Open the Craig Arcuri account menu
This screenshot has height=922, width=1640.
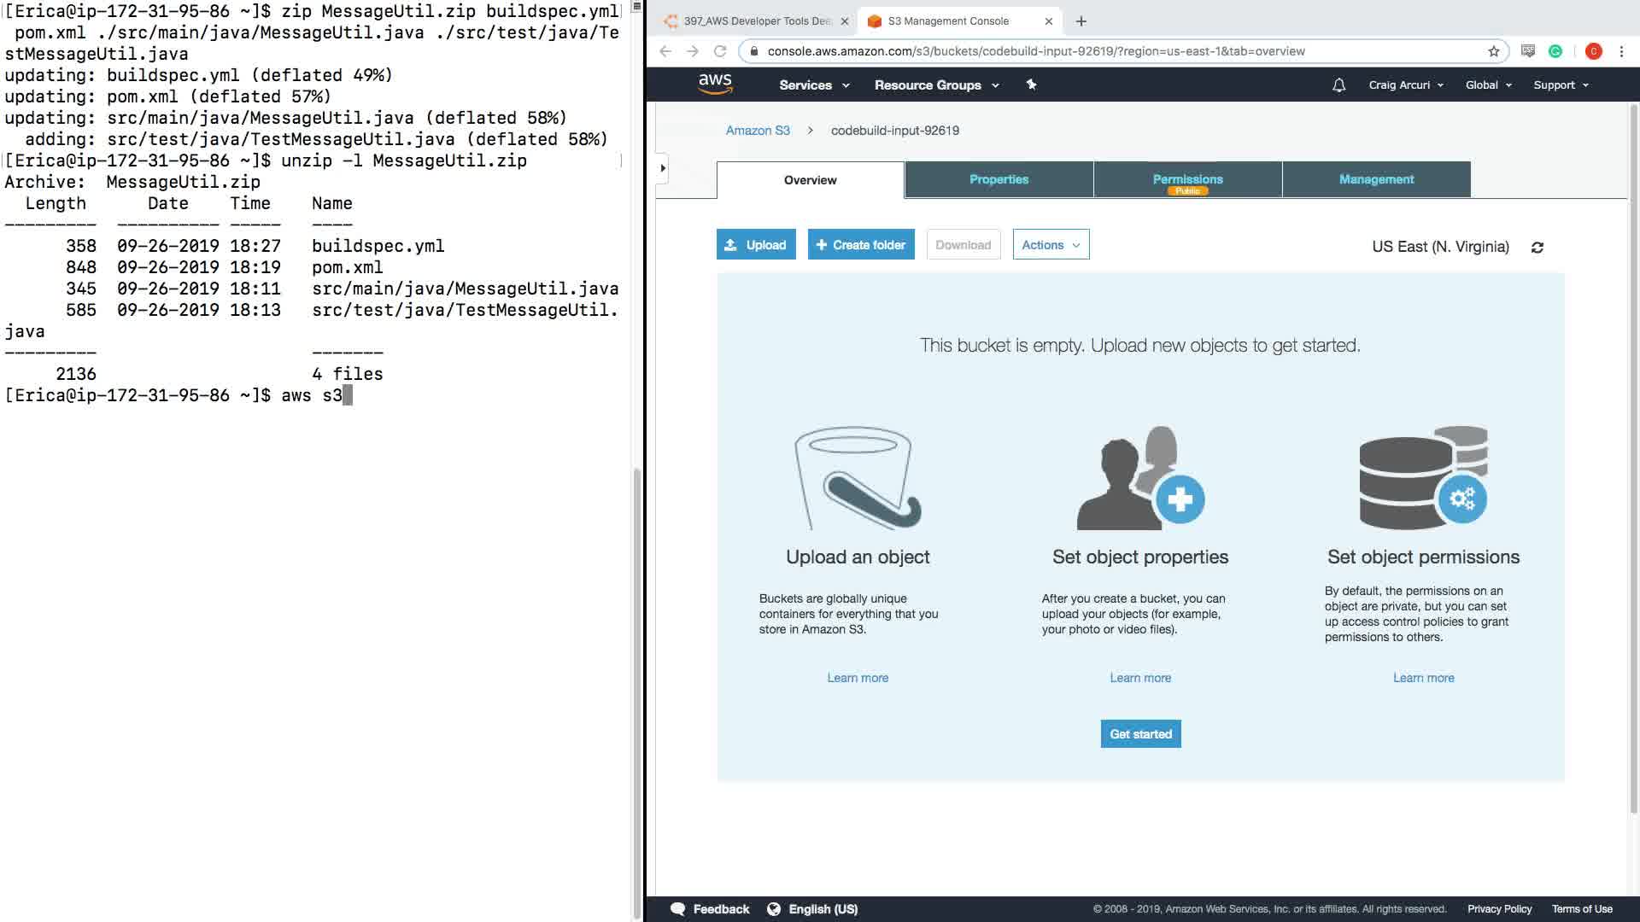[1405, 85]
